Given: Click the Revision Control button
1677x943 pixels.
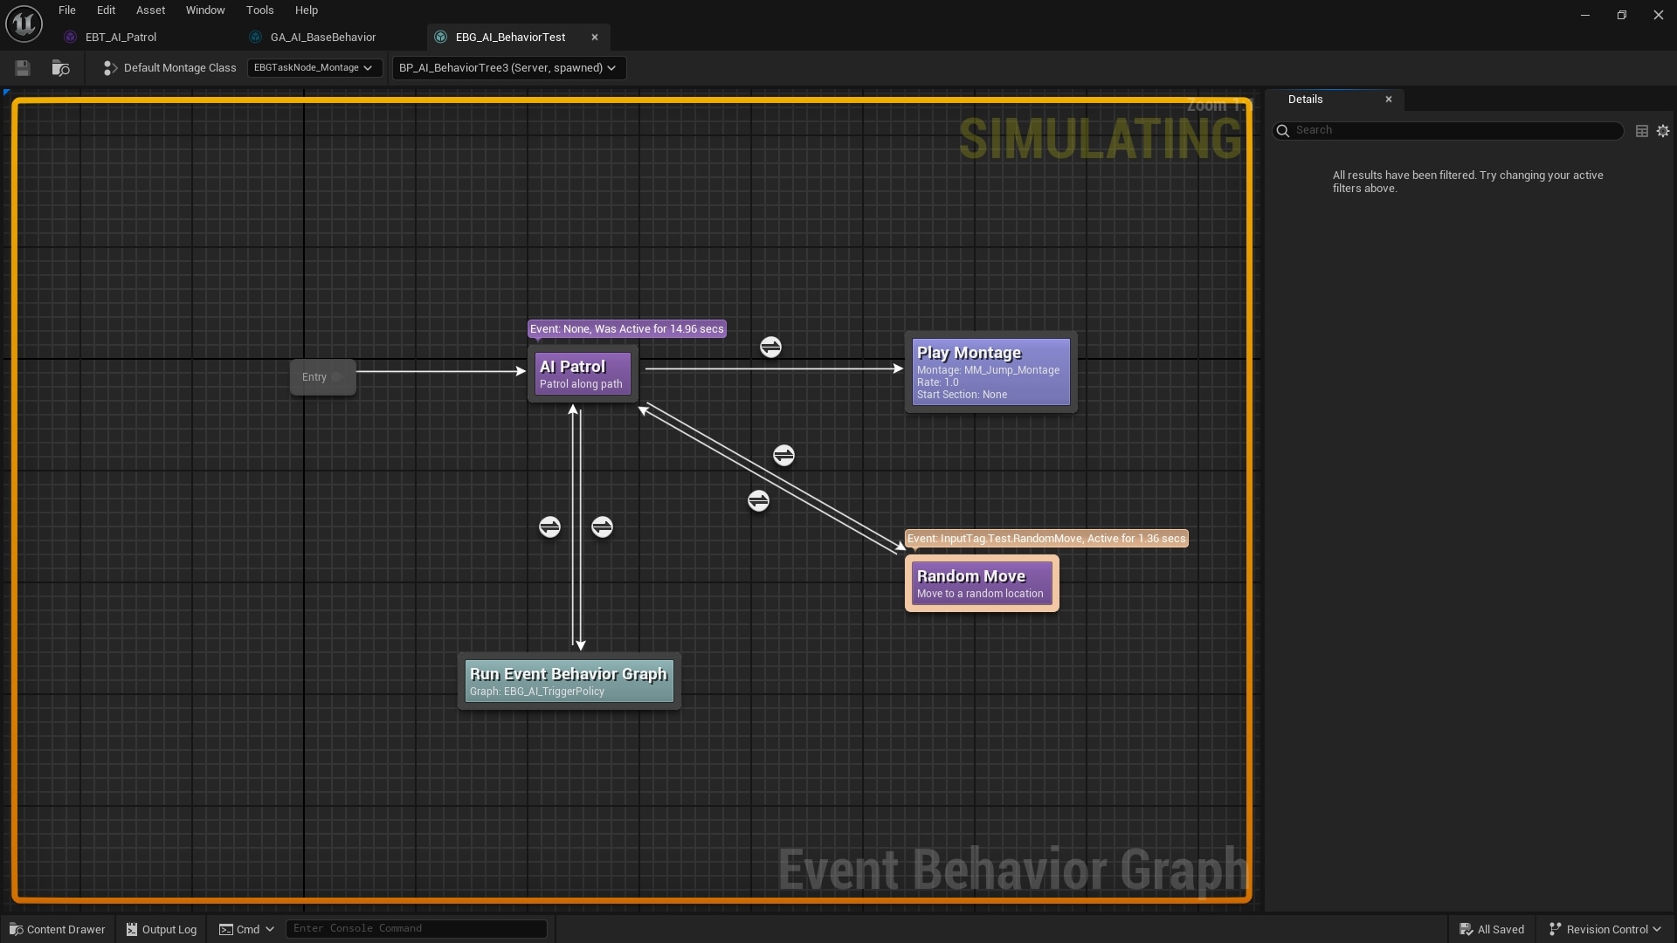Looking at the screenshot, I should coord(1605,928).
